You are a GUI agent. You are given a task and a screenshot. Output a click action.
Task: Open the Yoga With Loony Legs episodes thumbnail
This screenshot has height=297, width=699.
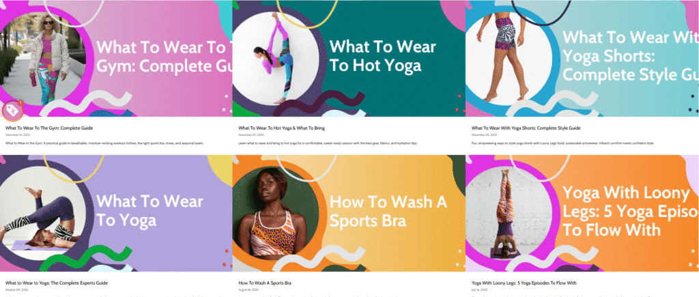tap(582, 213)
